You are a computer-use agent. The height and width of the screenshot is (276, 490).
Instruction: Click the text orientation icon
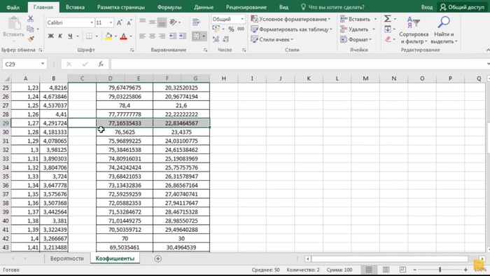tap(173, 22)
